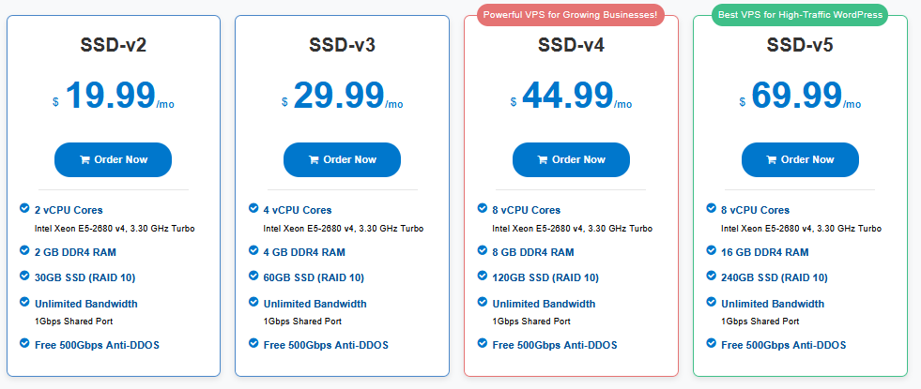The height and width of the screenshot is (389, 921).
Task: Click the cart icon in SSD-v4 Order Now
Action: [x=543, y=160]
